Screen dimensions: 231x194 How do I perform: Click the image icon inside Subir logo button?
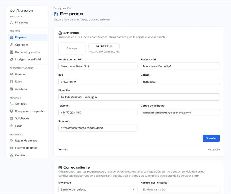point(97,46)
